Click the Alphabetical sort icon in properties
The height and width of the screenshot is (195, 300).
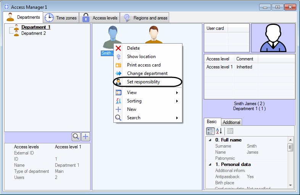pyautogui.click(x=219, y=131)
